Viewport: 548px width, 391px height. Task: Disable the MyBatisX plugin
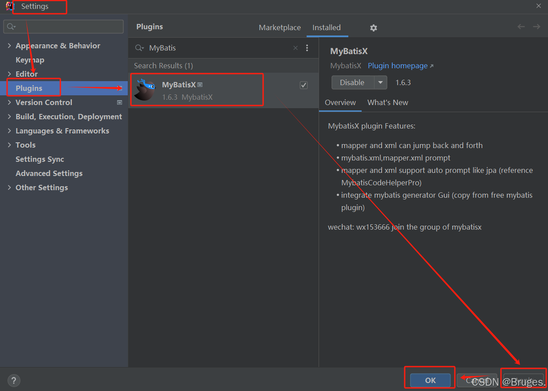pos(352,82)
